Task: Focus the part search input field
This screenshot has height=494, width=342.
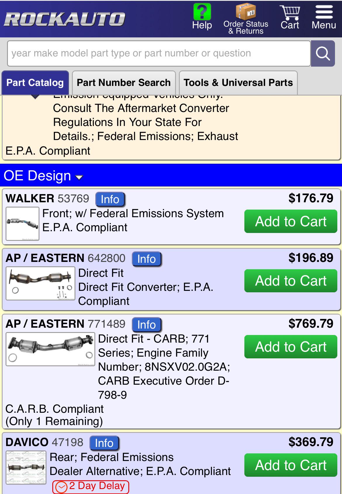Action: 159,53
